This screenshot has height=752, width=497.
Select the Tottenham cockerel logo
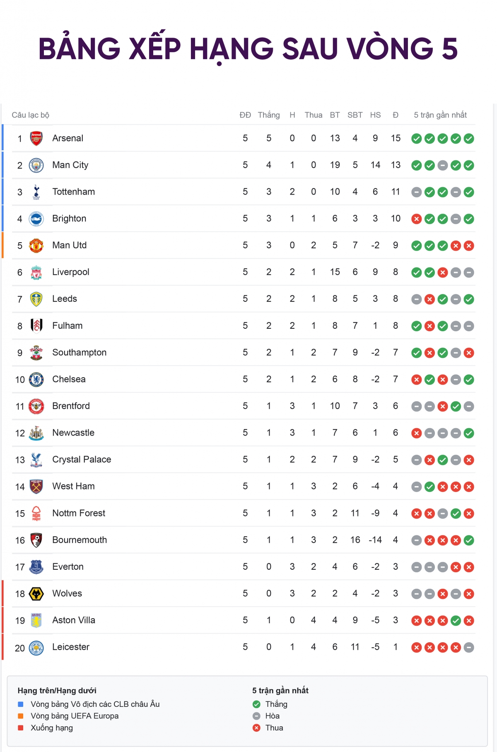[x=36, y=192]
